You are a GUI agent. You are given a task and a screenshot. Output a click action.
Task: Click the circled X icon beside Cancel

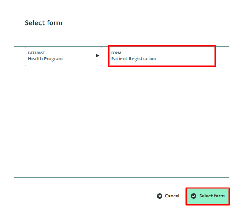(160, 196)
